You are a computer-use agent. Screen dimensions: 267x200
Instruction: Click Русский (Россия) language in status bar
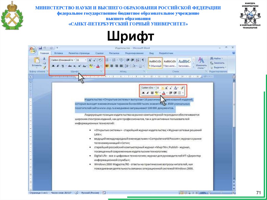pyautogui.click(x=90, y=193)
